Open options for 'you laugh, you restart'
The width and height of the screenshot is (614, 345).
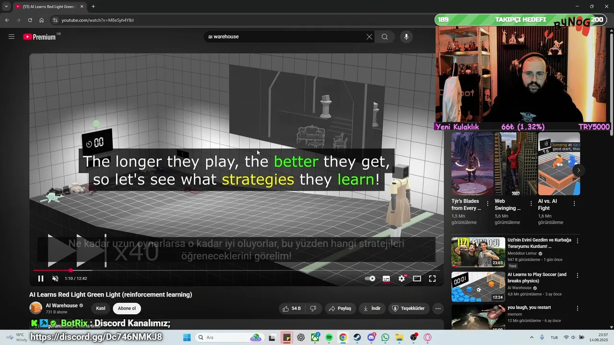(x=578, y=309)
